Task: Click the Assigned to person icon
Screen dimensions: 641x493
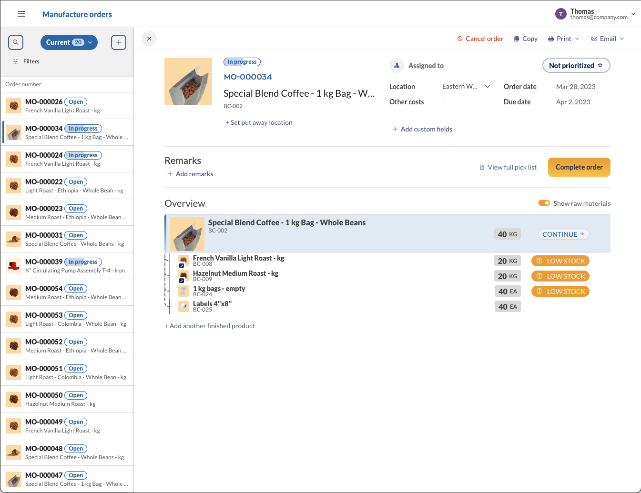Action: pos(397,65)
